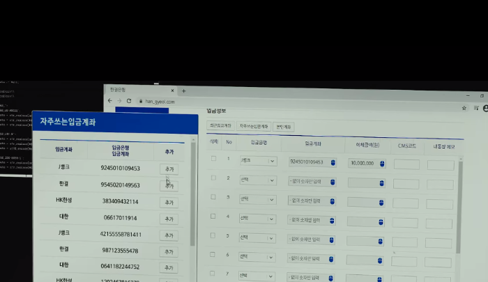Open the 선택 bank dropdown in row 2
The width and height of the screenshot is (488, 282).
pyautogui.click(x=258, y=180)
